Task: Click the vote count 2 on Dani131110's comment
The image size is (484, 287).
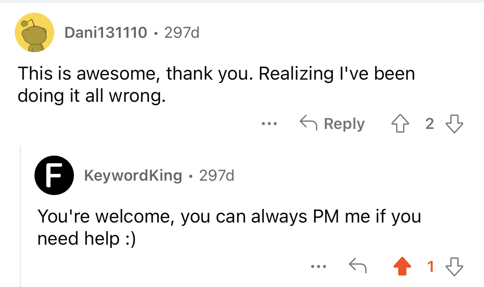Action: tap(430, 124)
